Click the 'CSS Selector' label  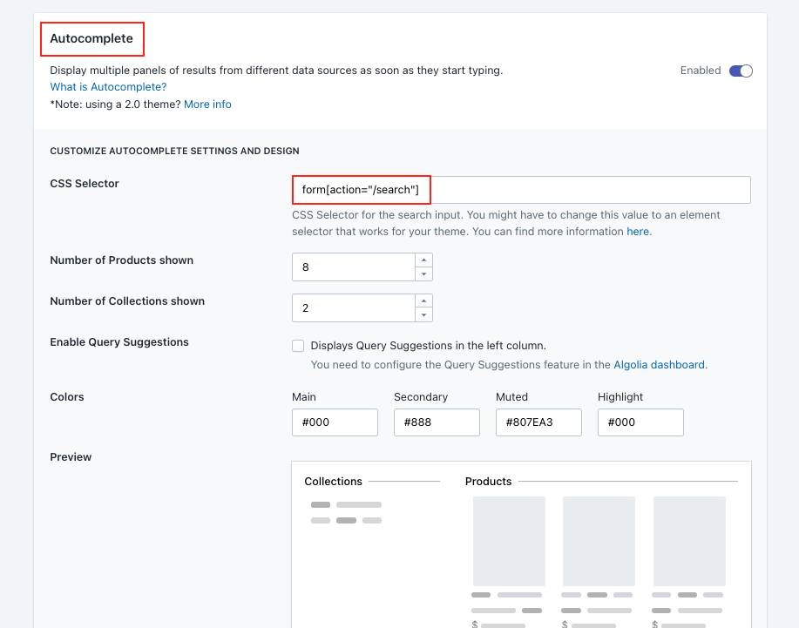coord(84,184)
